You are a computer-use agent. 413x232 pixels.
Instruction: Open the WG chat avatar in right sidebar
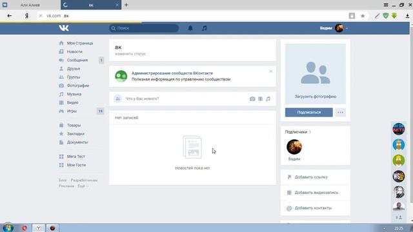[399, 176]
